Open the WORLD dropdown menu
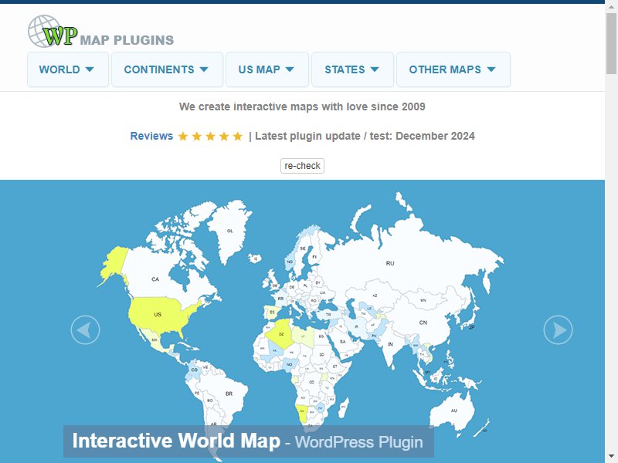The height and width of the screenshot is (463, 618). point(68,69)
